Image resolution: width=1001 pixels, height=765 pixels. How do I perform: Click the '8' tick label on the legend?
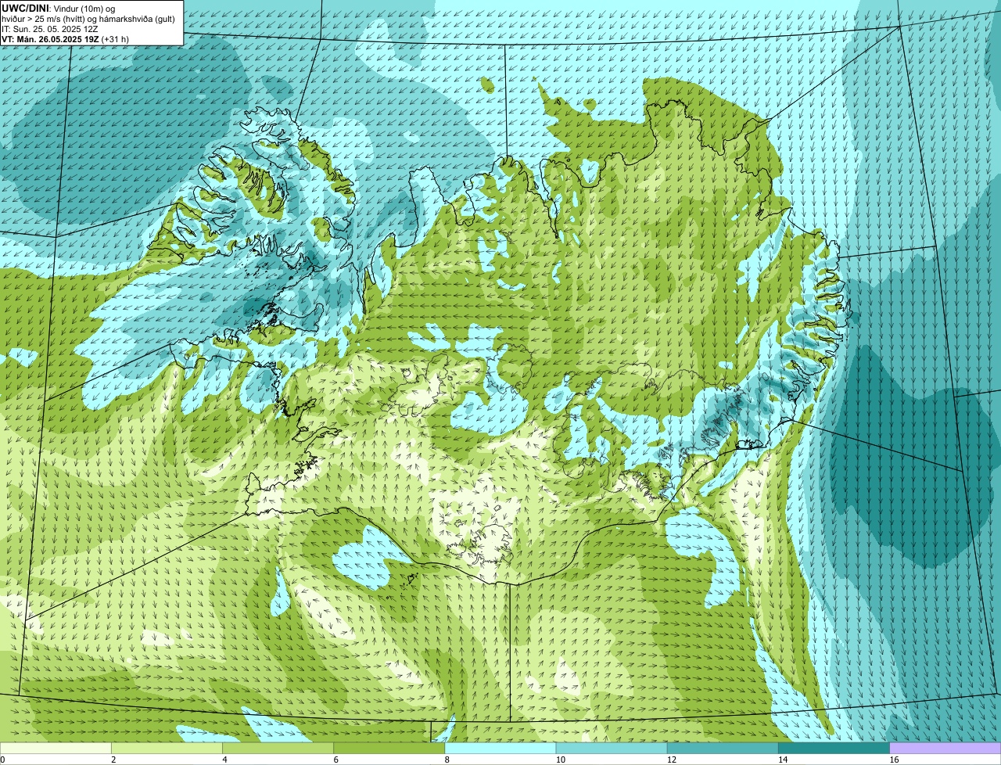tap(448, 760)
